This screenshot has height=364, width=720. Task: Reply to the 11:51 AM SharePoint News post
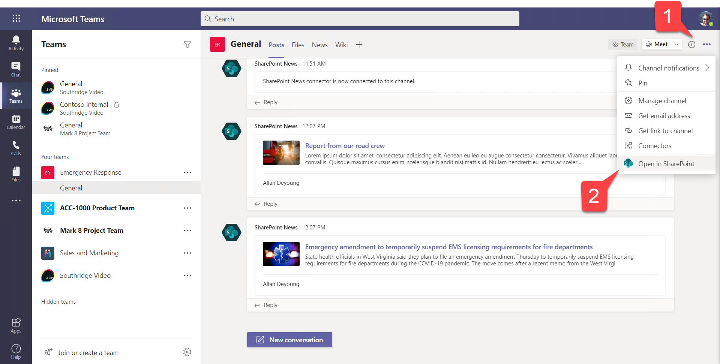pyautogui.click(x=266, y=102)
